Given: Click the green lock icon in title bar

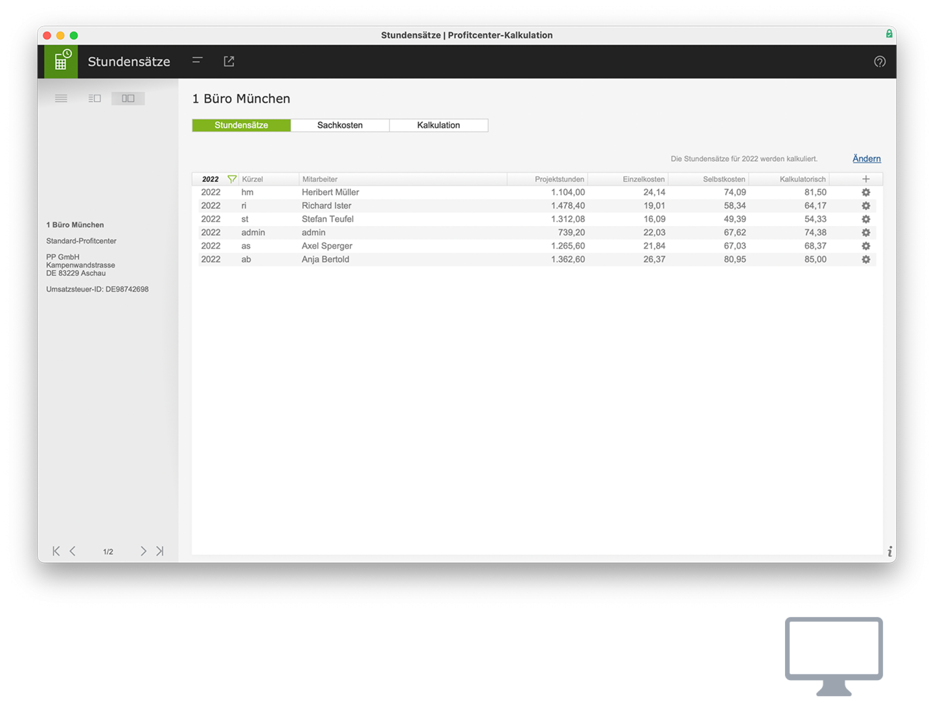Looking at the screenshot, I should [x=889, y=33].
